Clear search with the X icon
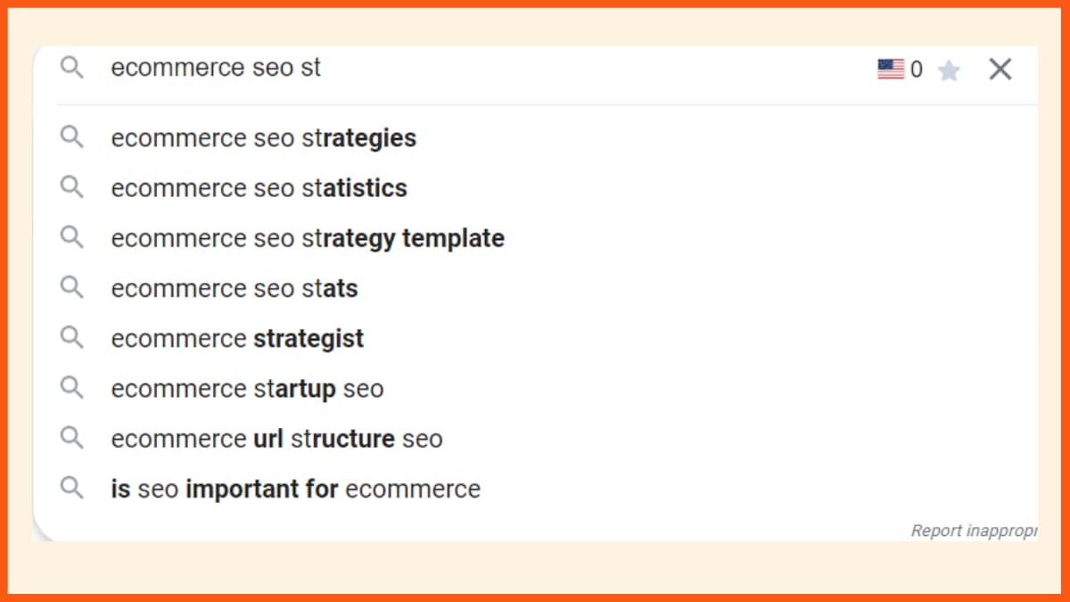Screen dimensions: 1070x602 [x=1000, y=69]
